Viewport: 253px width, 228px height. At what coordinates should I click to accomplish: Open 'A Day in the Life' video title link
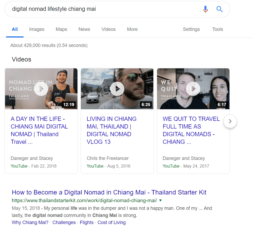click(x=39, y=130)
